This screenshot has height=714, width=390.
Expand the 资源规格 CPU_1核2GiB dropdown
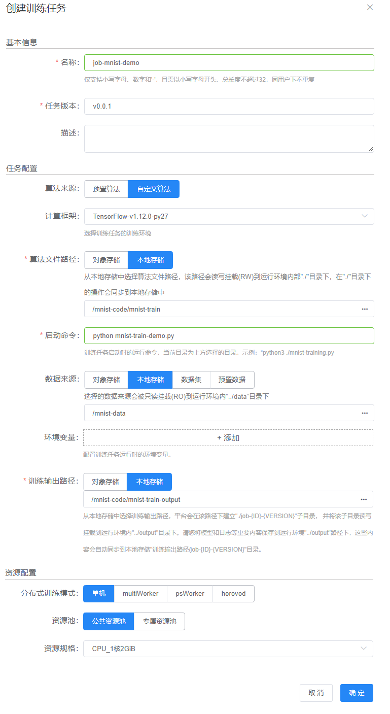pos(363,649)
